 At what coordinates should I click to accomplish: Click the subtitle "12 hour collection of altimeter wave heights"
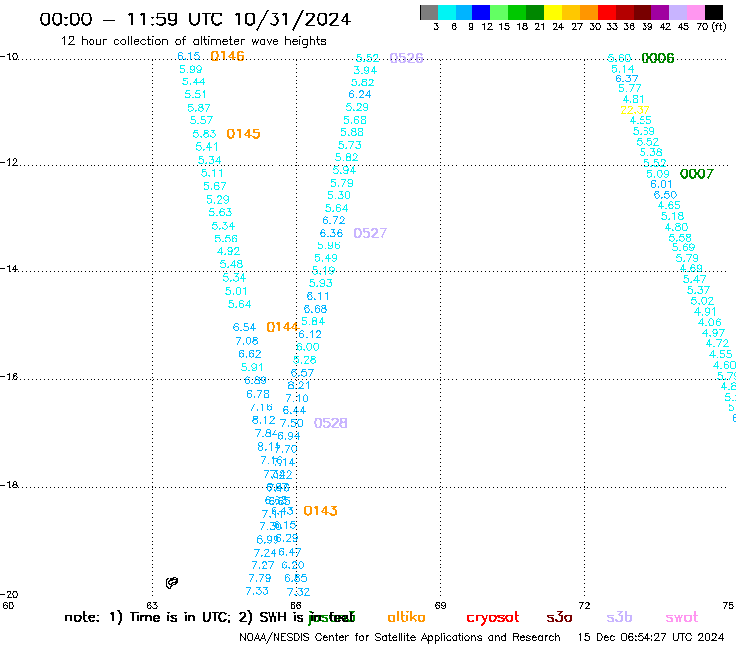(193, 41)
